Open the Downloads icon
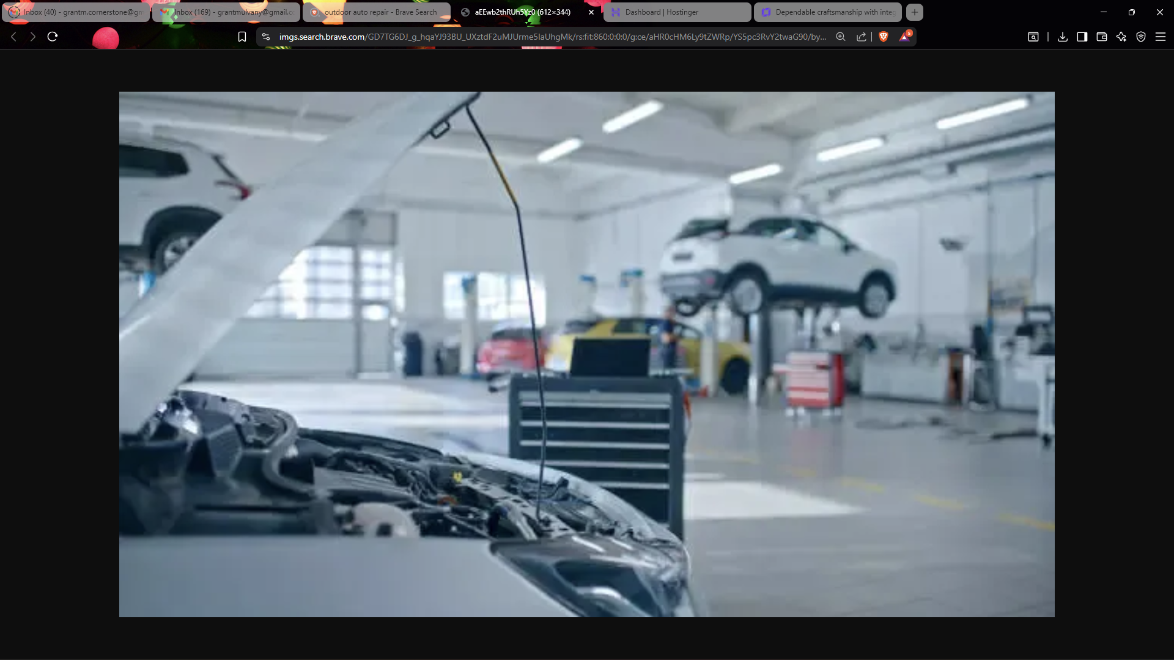The height and width of the screenshot is (660, 1174). pos(1063,37)
